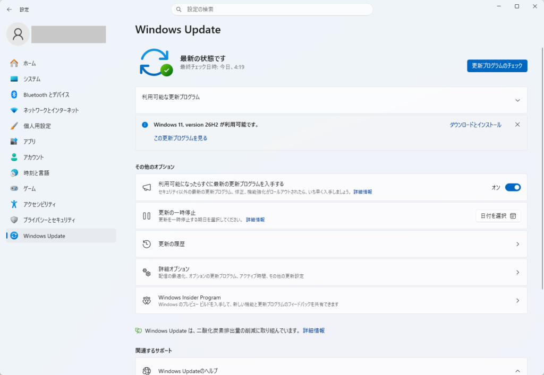Click the Windows Insider Program hearts icon
544x375 pixels.
(147, 300)
